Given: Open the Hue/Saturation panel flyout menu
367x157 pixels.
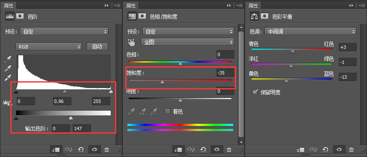Looking at the screenshot, I should click(239, 5).
